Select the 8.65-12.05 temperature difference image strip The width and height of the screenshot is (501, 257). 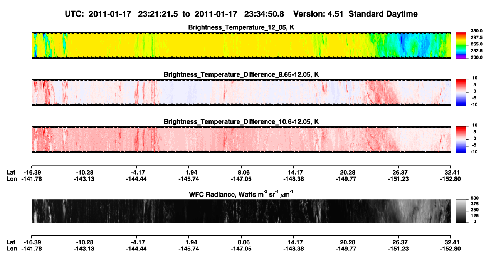click(241, 92)
